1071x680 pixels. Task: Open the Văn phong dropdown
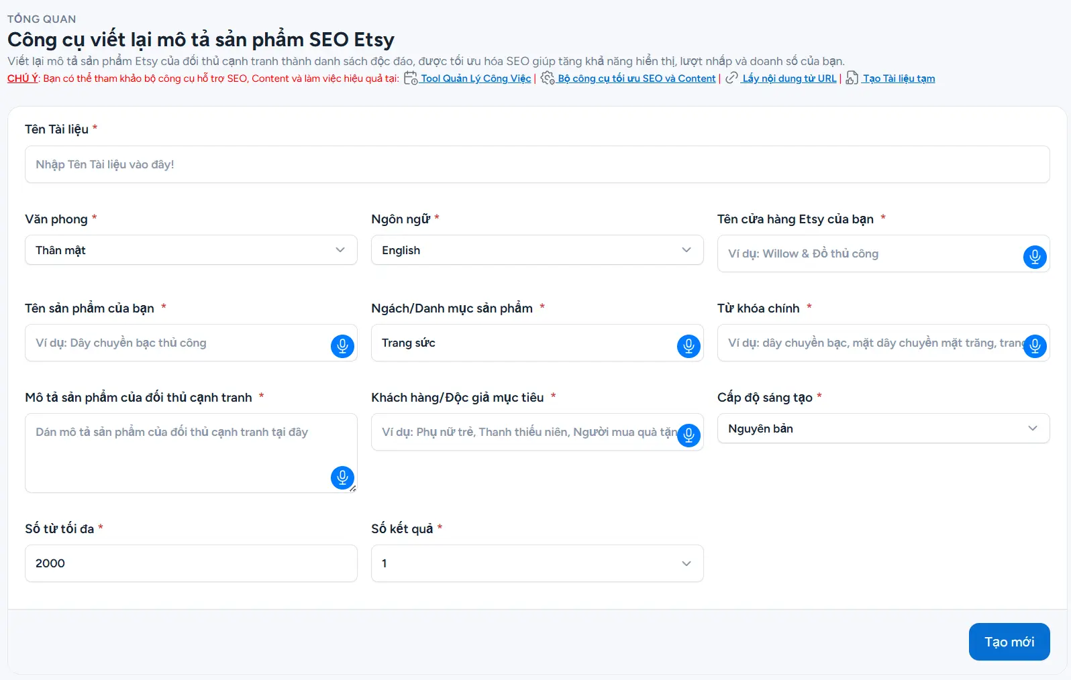[191, 250]
